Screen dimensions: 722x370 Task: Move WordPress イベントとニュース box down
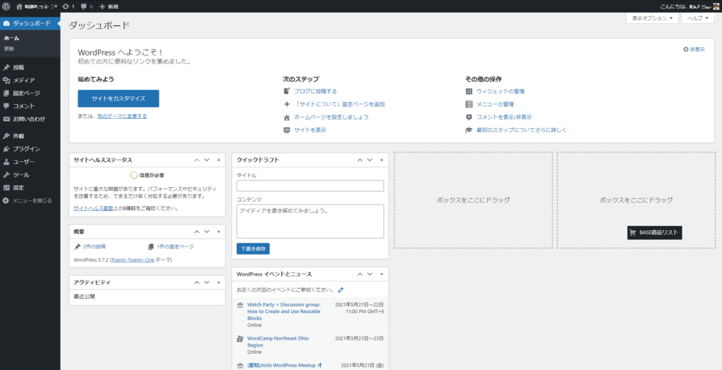pyautogui.click(x=369, y=274)
